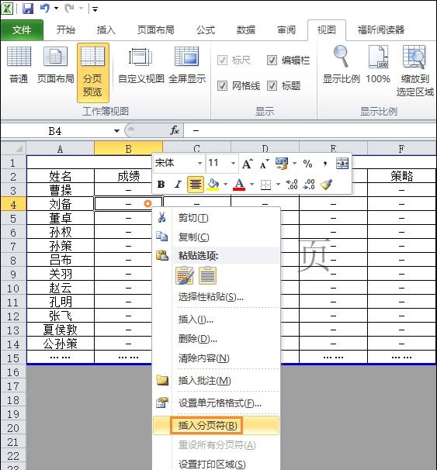Screen dimensions: 437x470
Task: Open fill color dropdown arrow
Action: point(225,184)
